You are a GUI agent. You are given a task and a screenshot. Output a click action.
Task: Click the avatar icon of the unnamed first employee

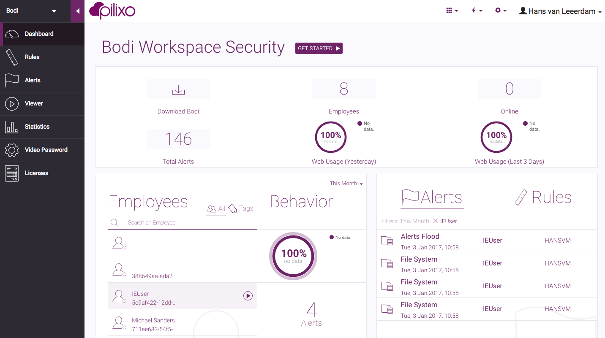(120, 243)
